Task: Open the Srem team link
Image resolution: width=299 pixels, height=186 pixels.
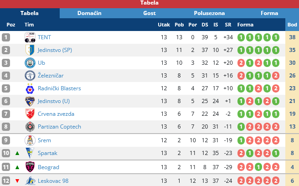Action: point(44,140)
